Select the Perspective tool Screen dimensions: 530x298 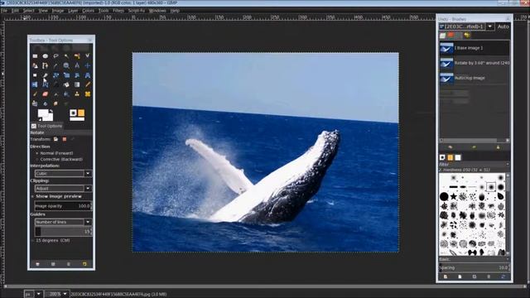coord(88,75)
